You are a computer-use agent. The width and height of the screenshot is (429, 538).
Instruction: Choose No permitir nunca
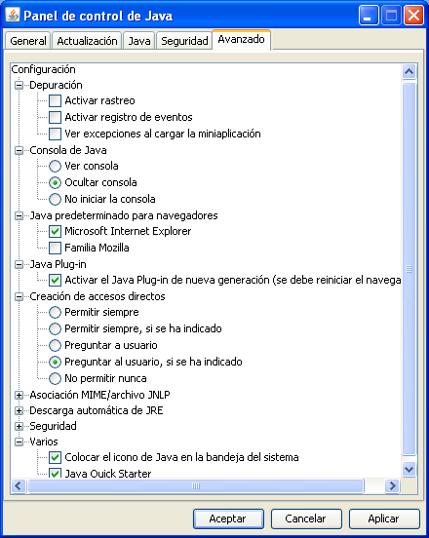click(x=55, y=378)
